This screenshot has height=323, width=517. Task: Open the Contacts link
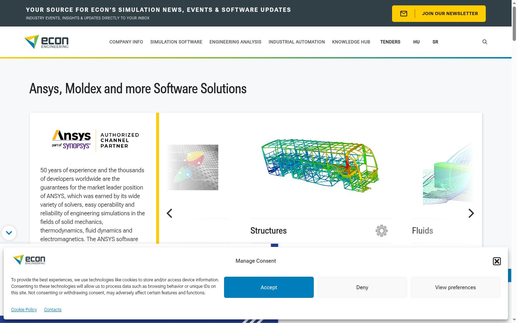[53, 310]
